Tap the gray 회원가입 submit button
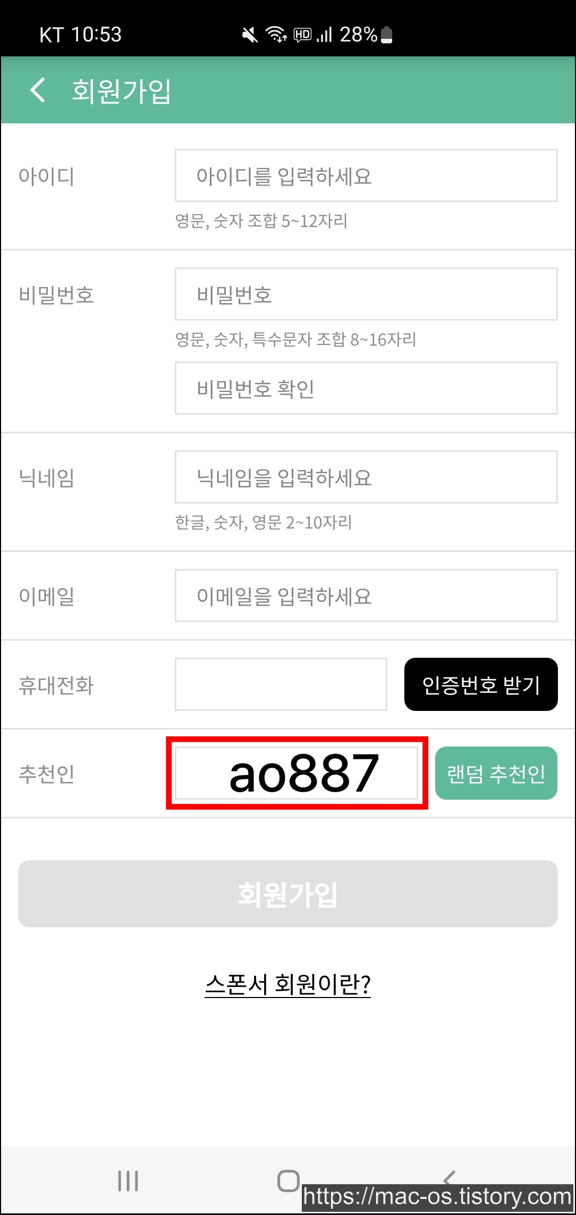The height and width of the screenshot is (1215, 576). click(288, 894)
